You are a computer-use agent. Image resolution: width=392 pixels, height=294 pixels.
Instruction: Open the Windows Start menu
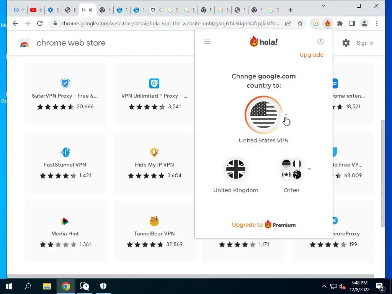(9, 286)
